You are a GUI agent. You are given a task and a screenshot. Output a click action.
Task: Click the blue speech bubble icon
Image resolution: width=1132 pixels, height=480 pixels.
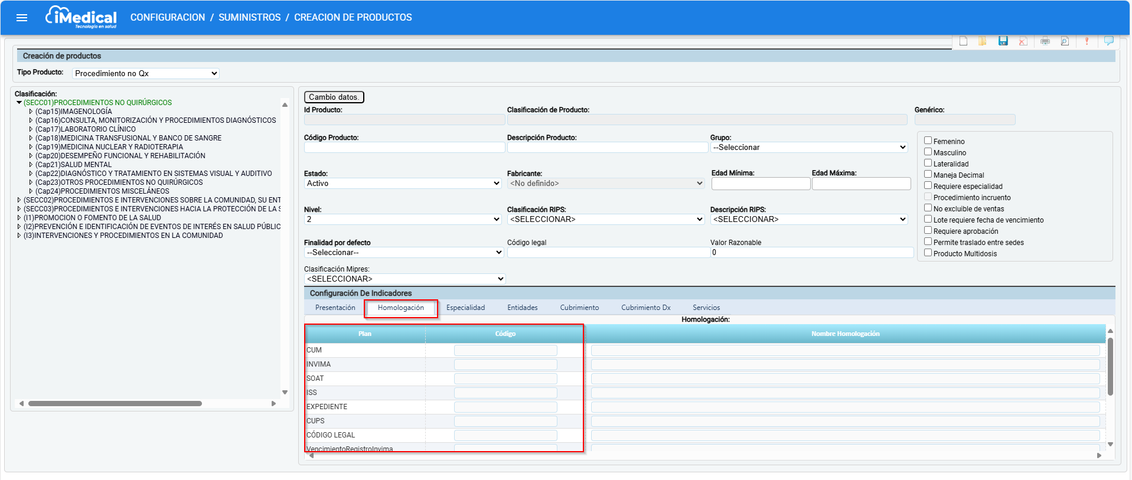pos(1108,41)
